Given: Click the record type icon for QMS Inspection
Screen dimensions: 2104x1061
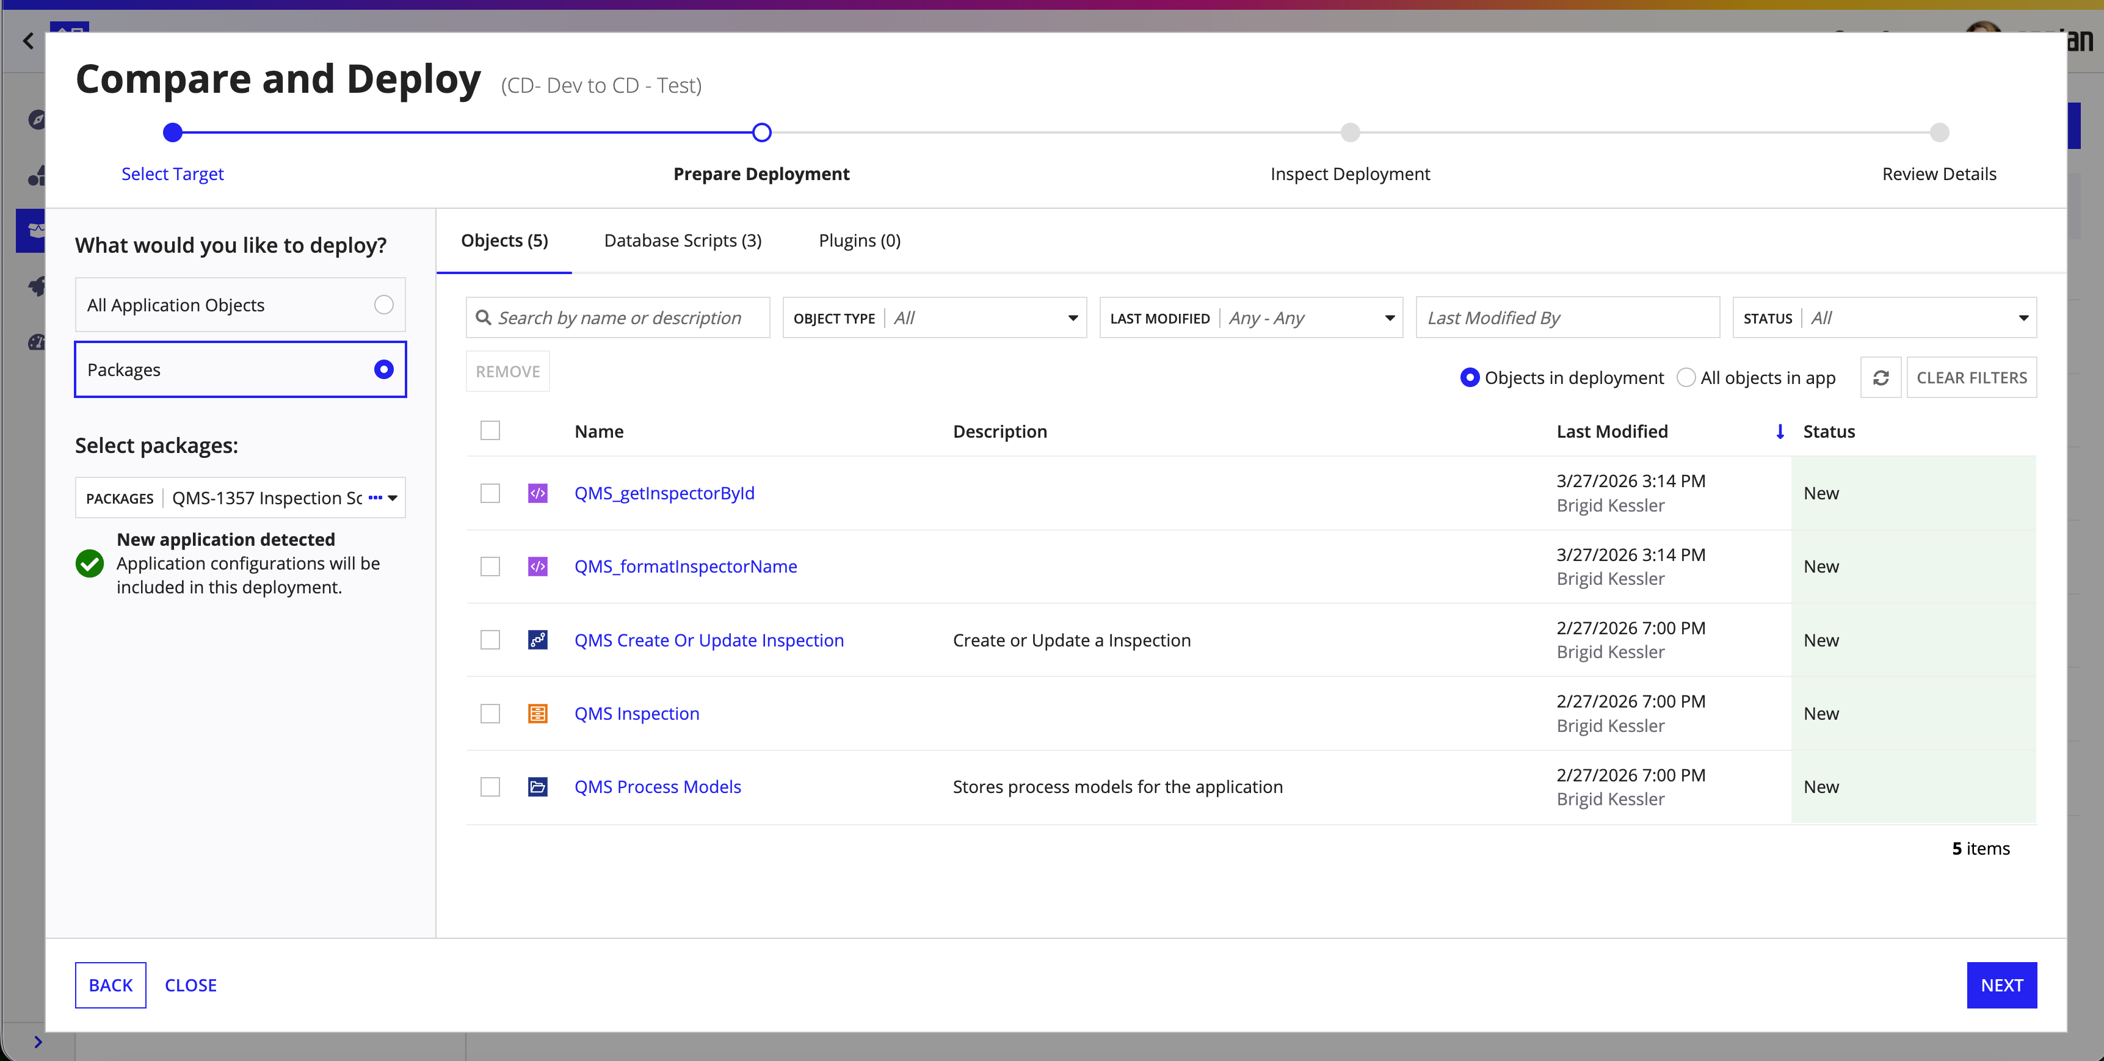Looking at the screenshot, I should [x=537, y=713].
